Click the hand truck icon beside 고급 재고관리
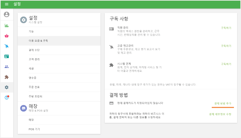The image size is (241, 138). [112, 47]
